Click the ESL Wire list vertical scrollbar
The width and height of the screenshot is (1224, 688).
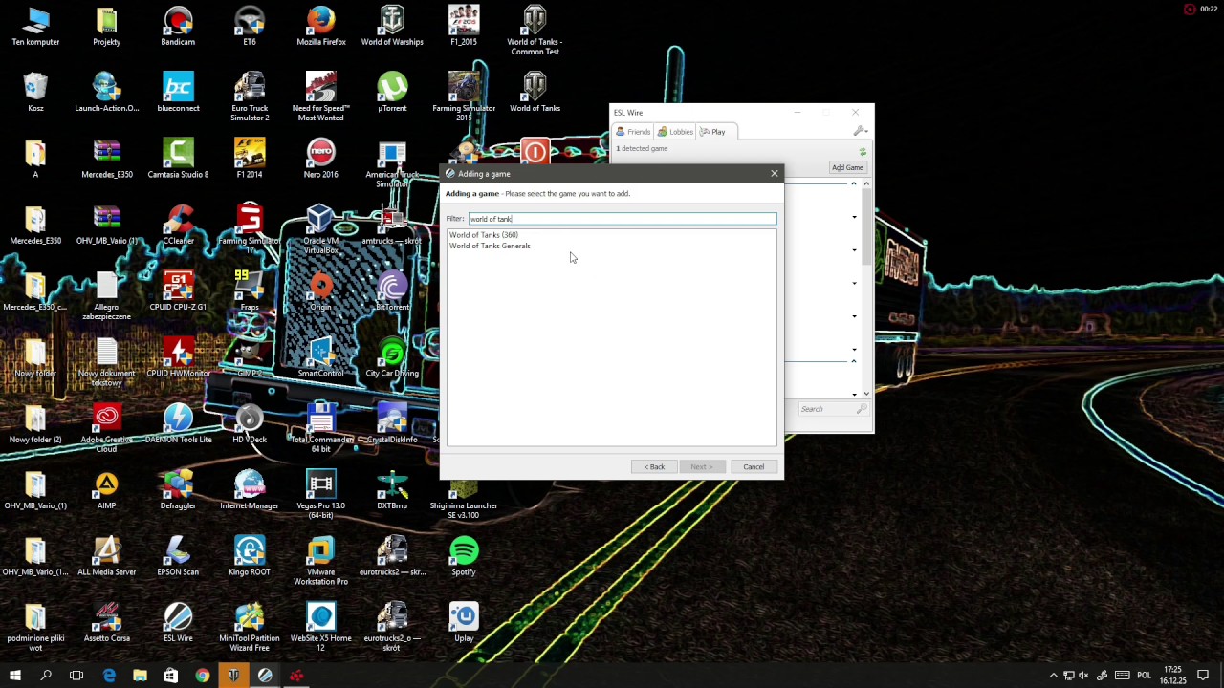866,289
